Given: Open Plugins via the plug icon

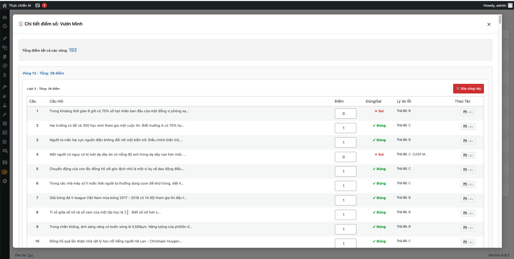Looking at the screenshot, I should tap(5, 96).
